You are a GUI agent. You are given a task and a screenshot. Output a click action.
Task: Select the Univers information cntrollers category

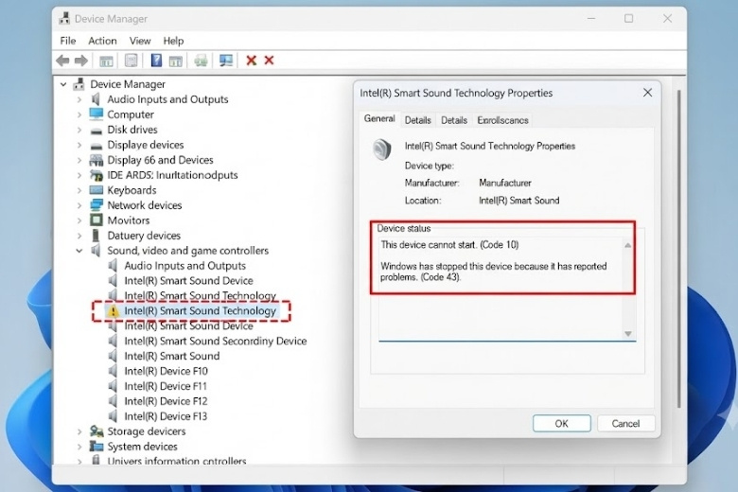177,461
